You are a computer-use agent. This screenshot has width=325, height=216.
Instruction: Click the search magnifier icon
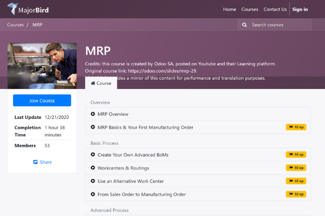point(244,25)
